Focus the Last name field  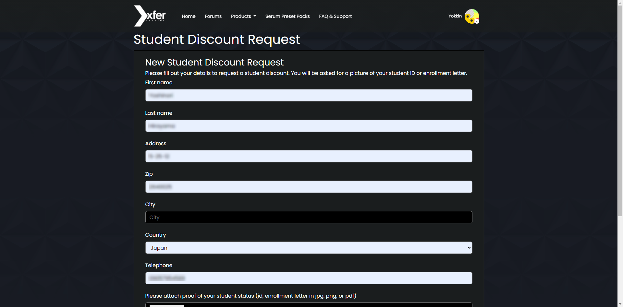point(309,126)
